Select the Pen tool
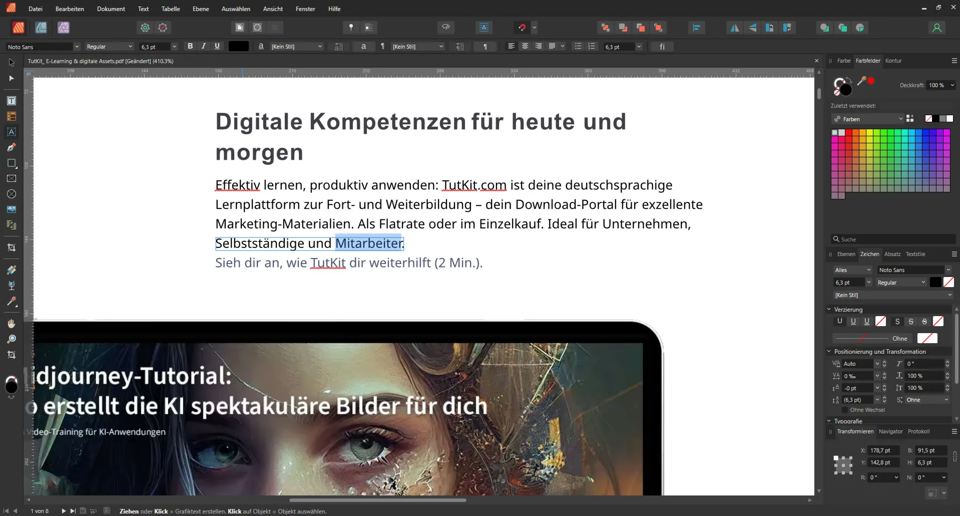 12,147
